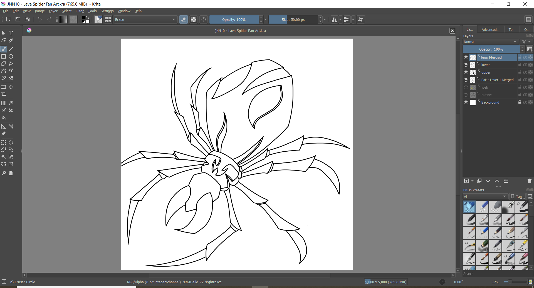Open the brush preset chooser grid
The image size is (534, 288).
click(108, 19)
